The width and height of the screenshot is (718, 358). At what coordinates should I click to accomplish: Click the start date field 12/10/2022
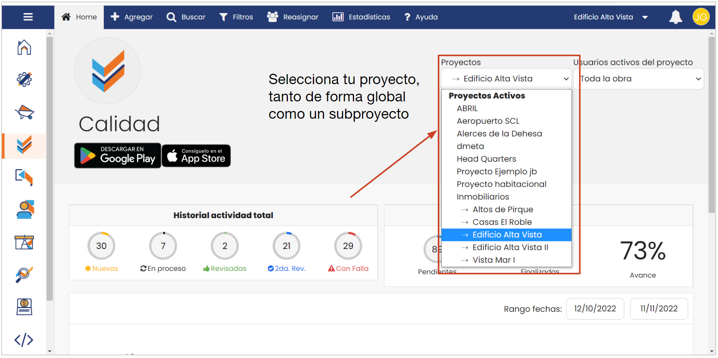(x=595, y=309)
